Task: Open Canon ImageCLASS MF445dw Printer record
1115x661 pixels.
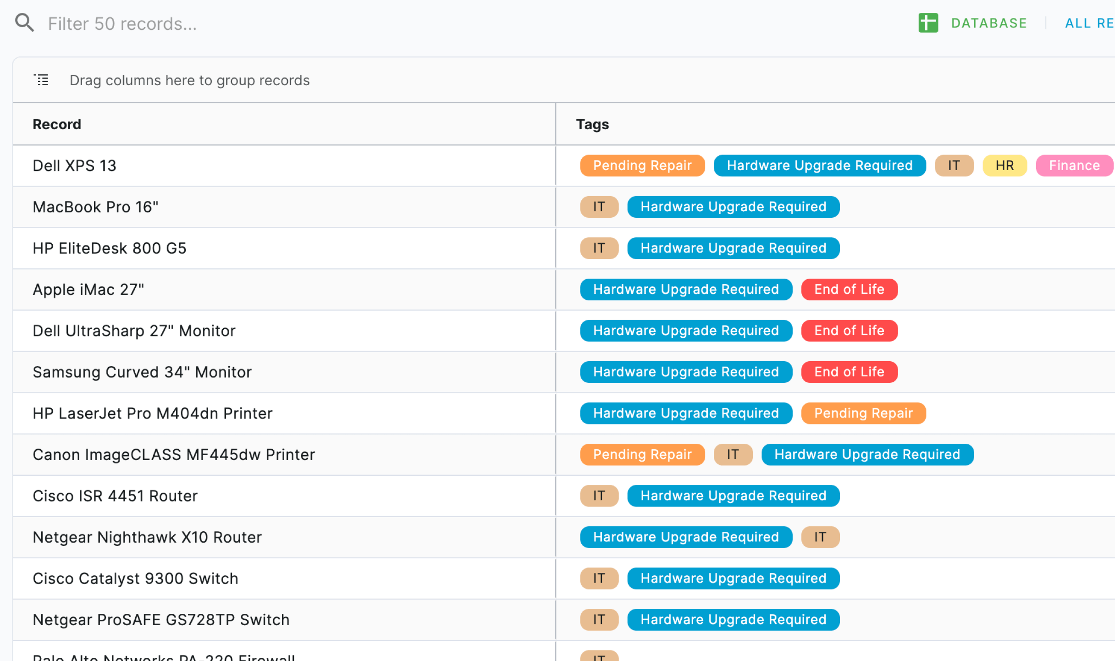Action: (174, 454)
